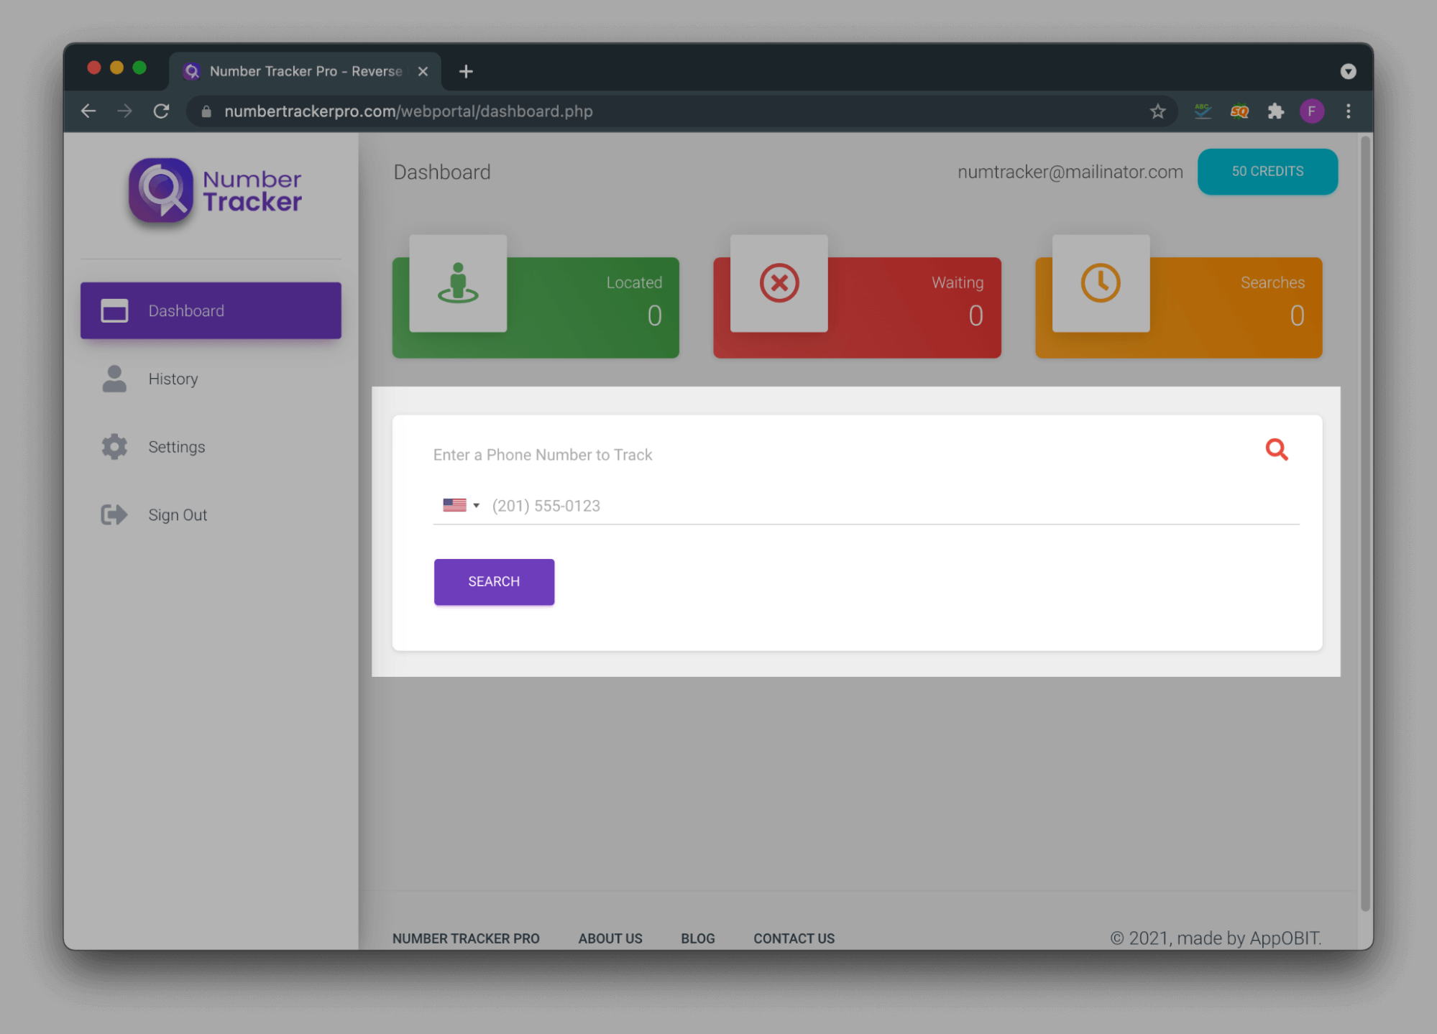Image resolution: width=1437 pixels, height=1034 pixels.
Task: Open the CONTACT US footer link
Action: [x=794, y=938]
